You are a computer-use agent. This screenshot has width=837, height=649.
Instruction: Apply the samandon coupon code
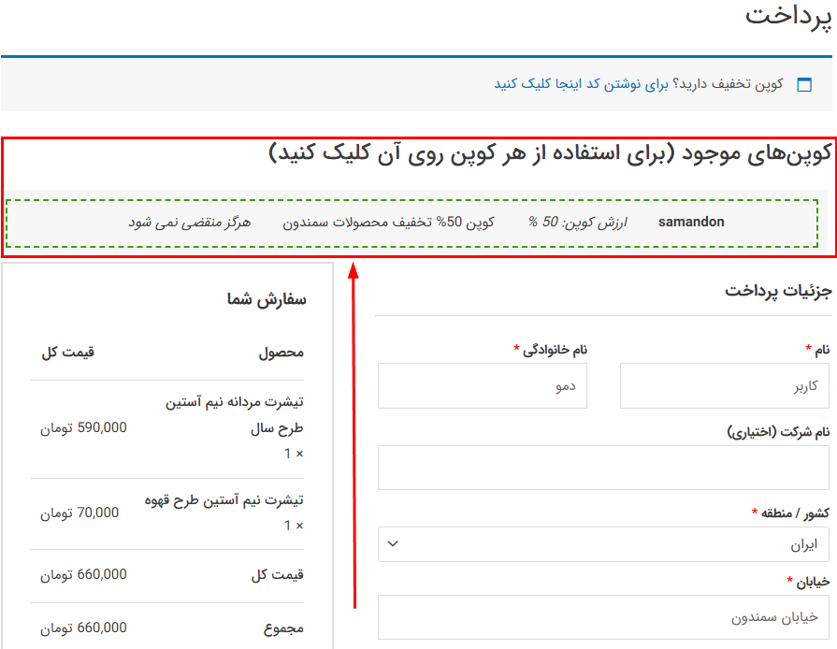[x=691, y=223]
